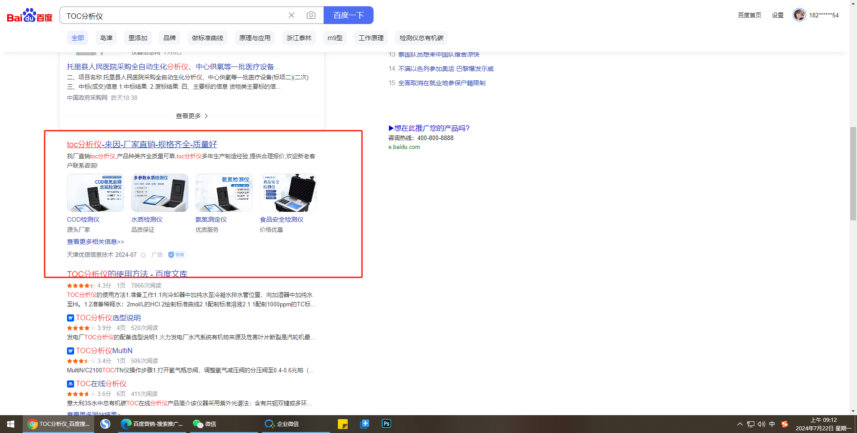The image size is (857, 433).
Task: Open the yellow sticky notes taskbar app
Action: click(x=343, y=424)
